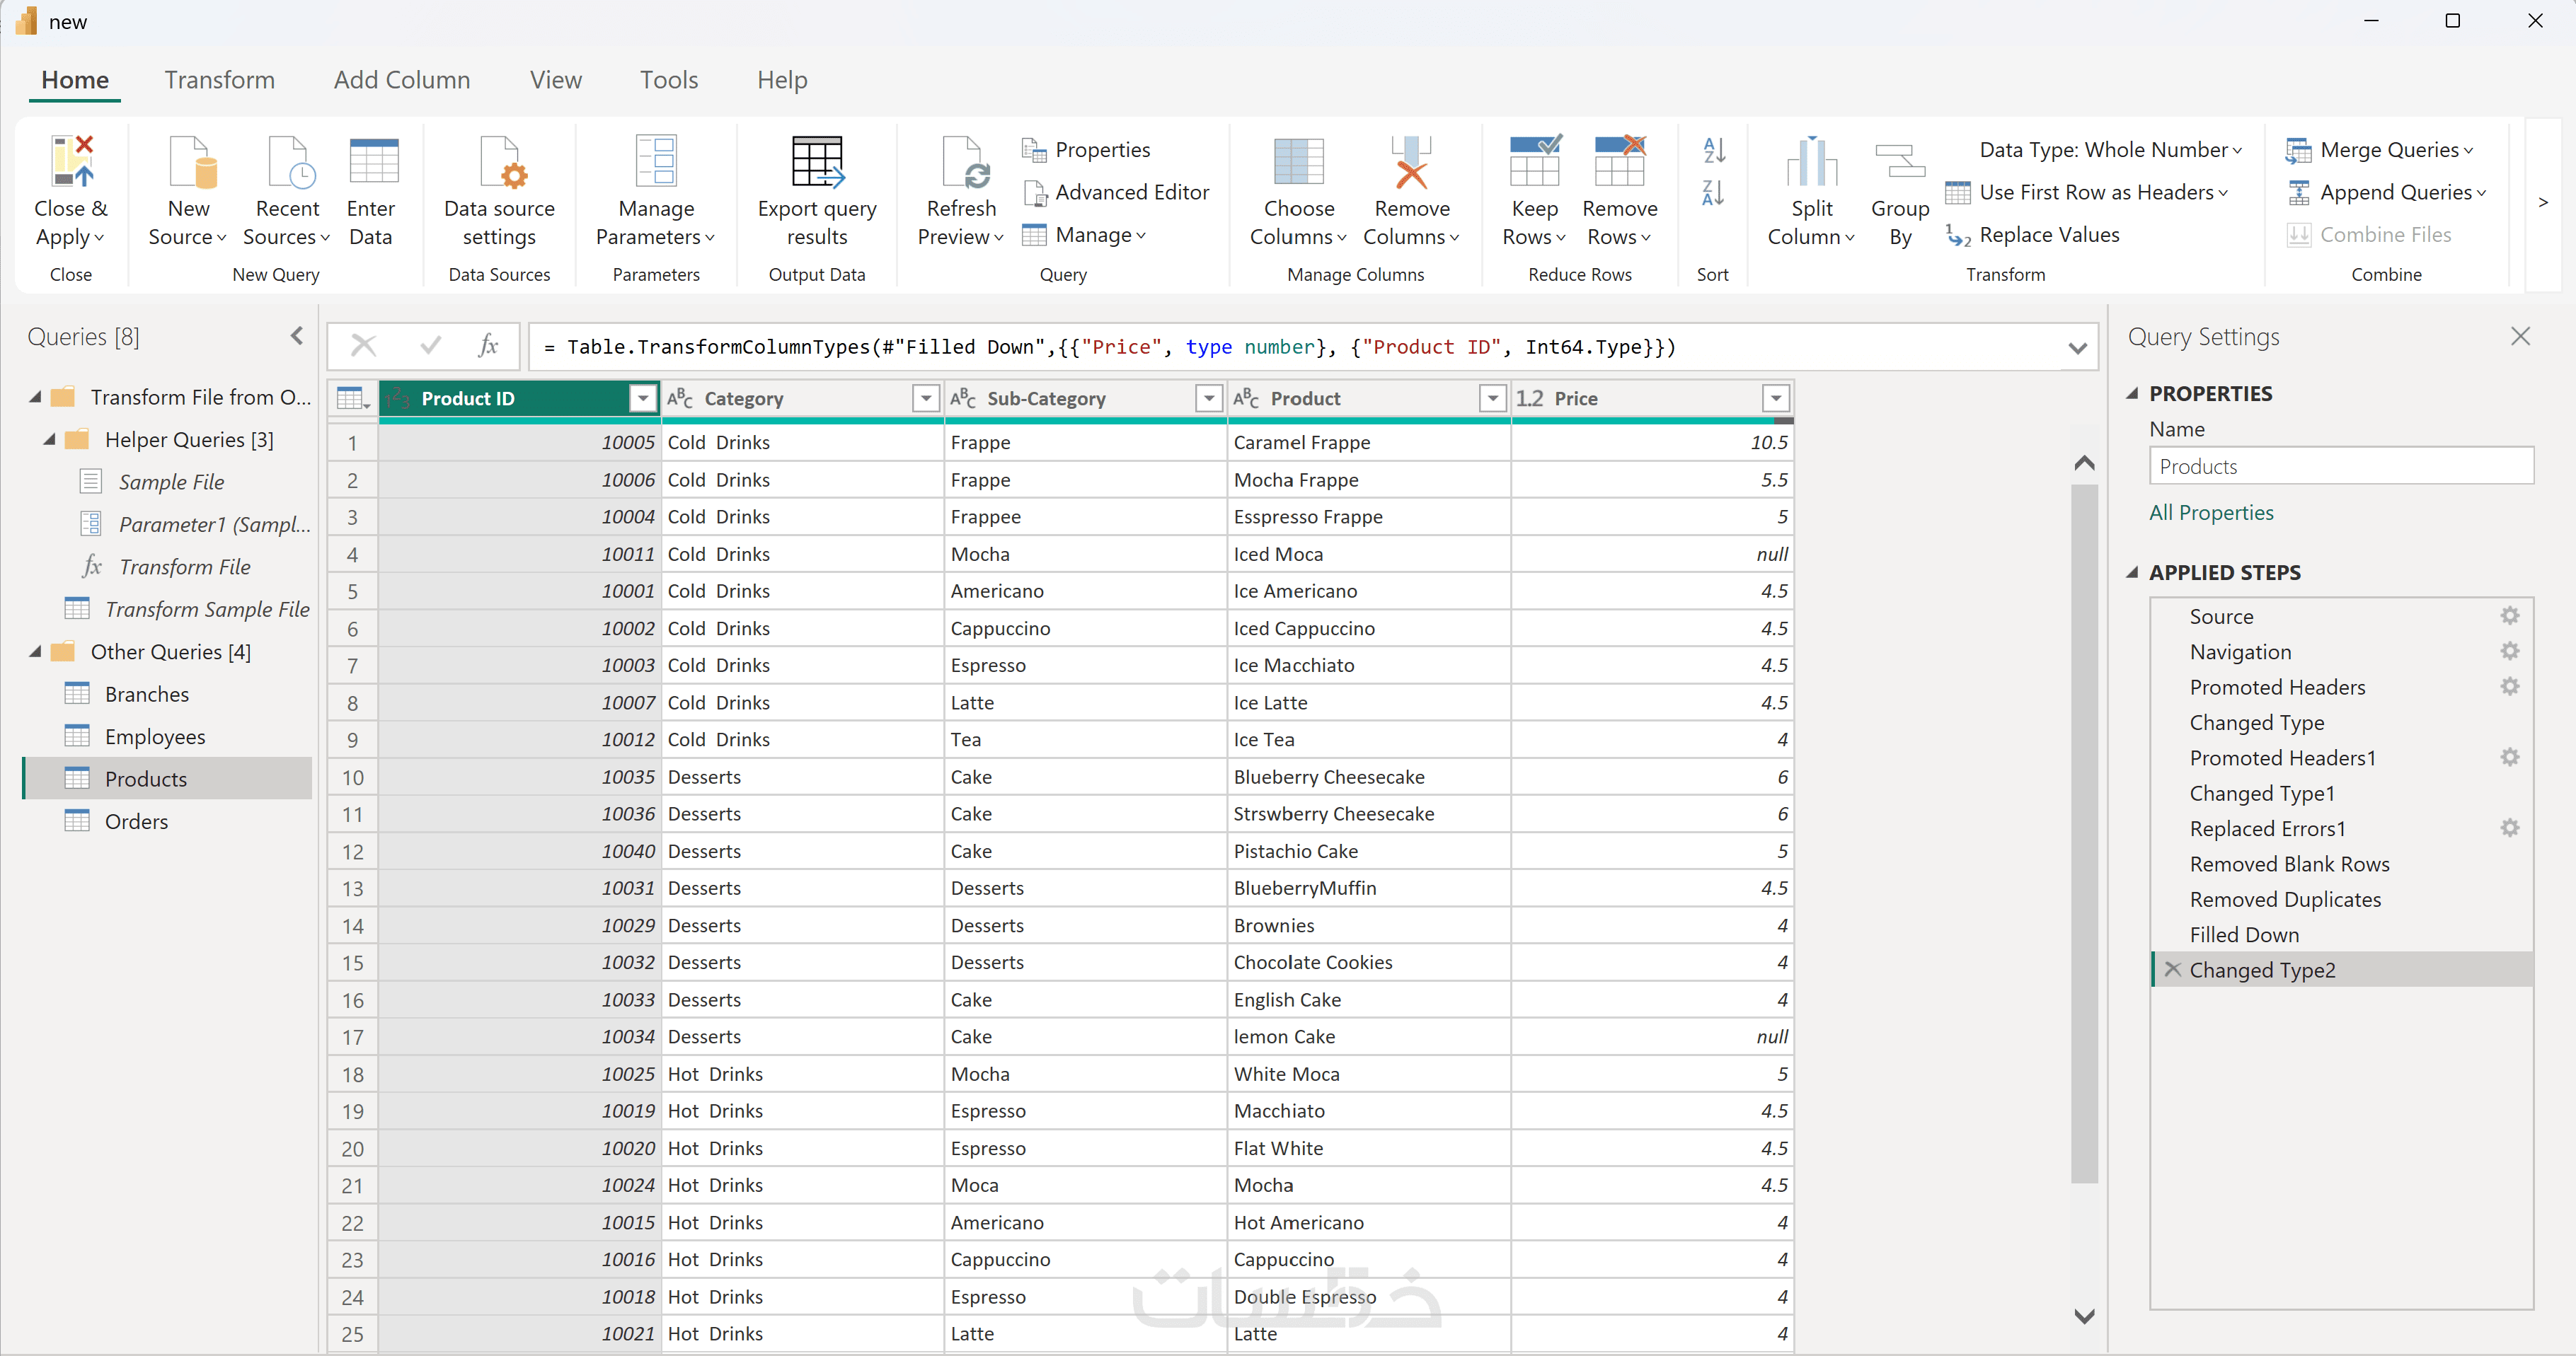
Task: Click the All Properties link
Action: (x=2211, y=513)
